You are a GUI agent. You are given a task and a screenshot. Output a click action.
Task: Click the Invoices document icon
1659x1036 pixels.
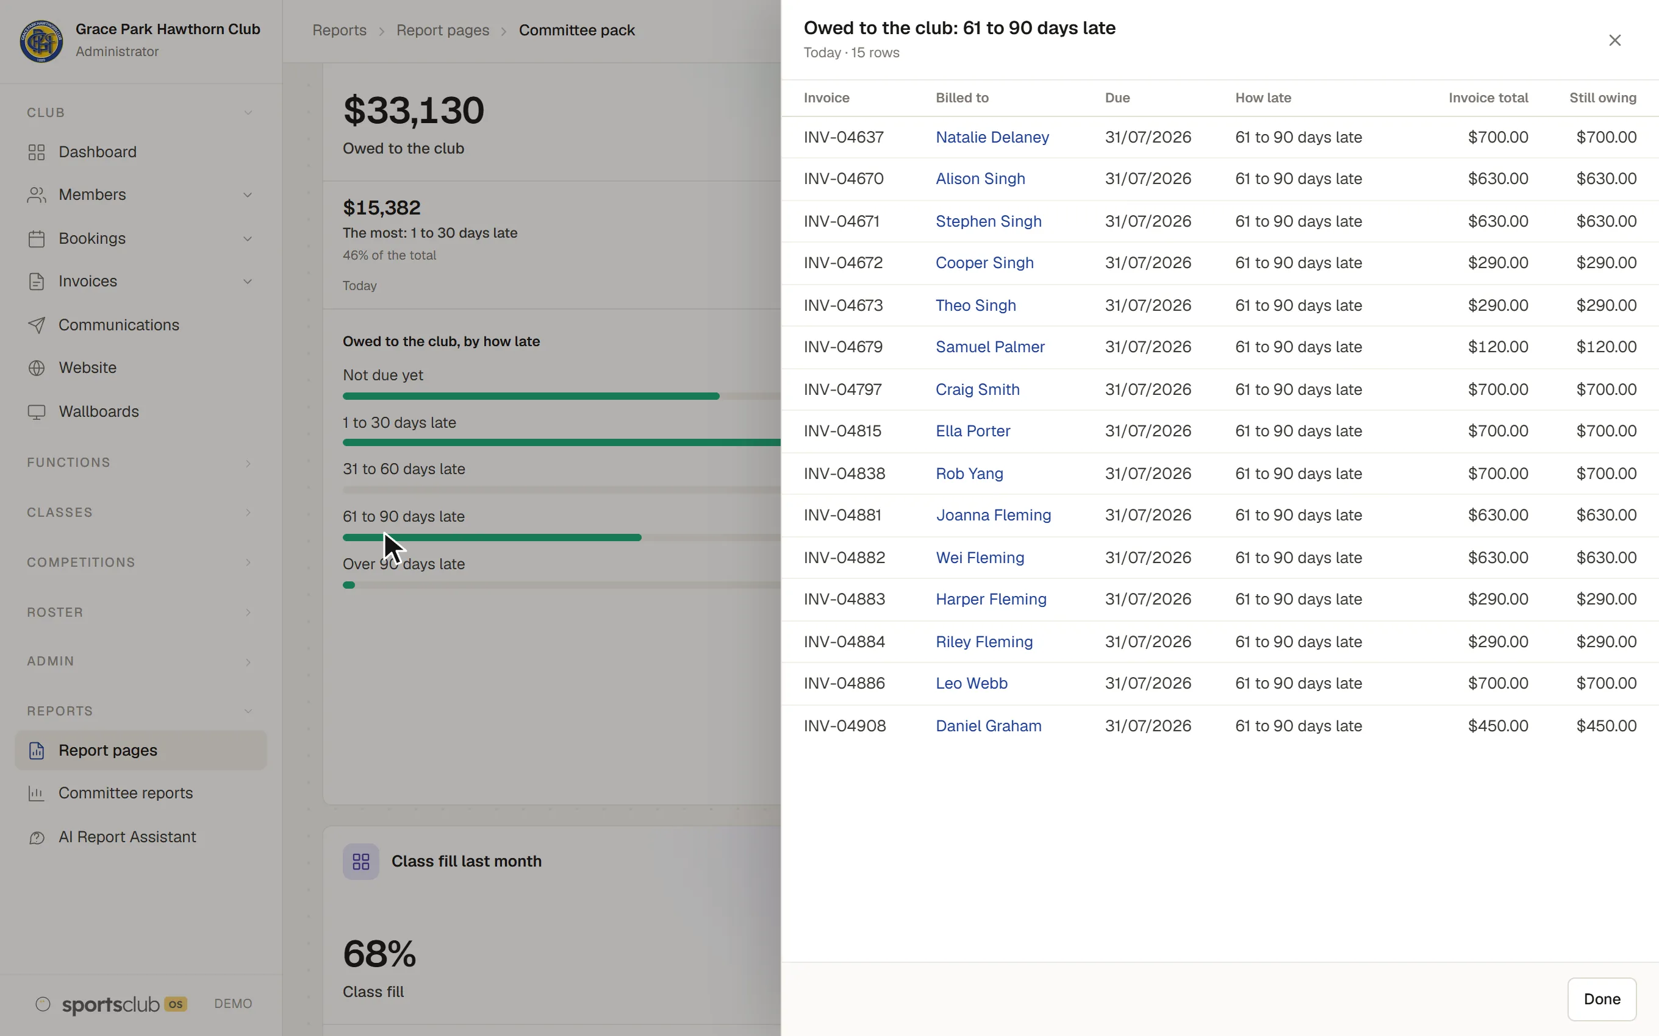tap(37, 282)
